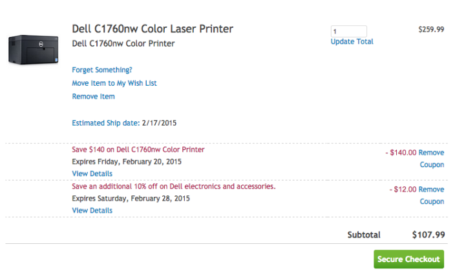Click the Dell C1760nw Color Printer subtitle
455x271 pixels.
[123, 44]
